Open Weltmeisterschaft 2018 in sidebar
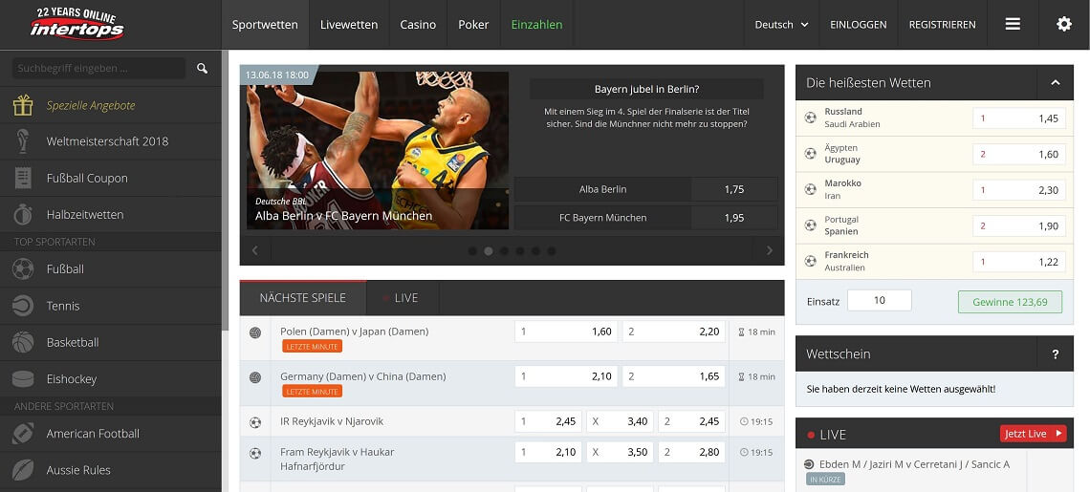Image resolution: width=1090 pixels, height=492 pixels. (111, 141)
